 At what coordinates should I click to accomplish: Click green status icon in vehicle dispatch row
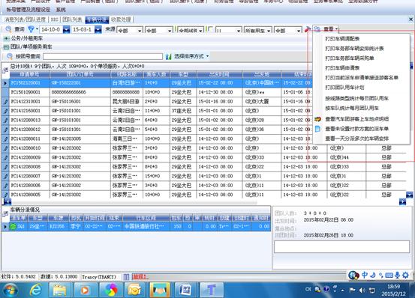pos(13,226)
